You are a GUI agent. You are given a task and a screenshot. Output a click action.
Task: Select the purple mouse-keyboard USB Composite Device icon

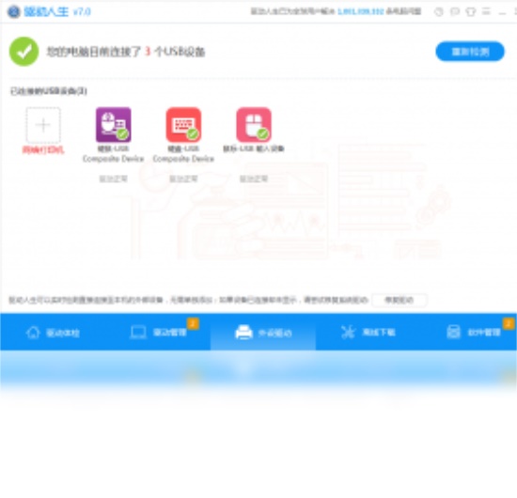coord(114,125)
